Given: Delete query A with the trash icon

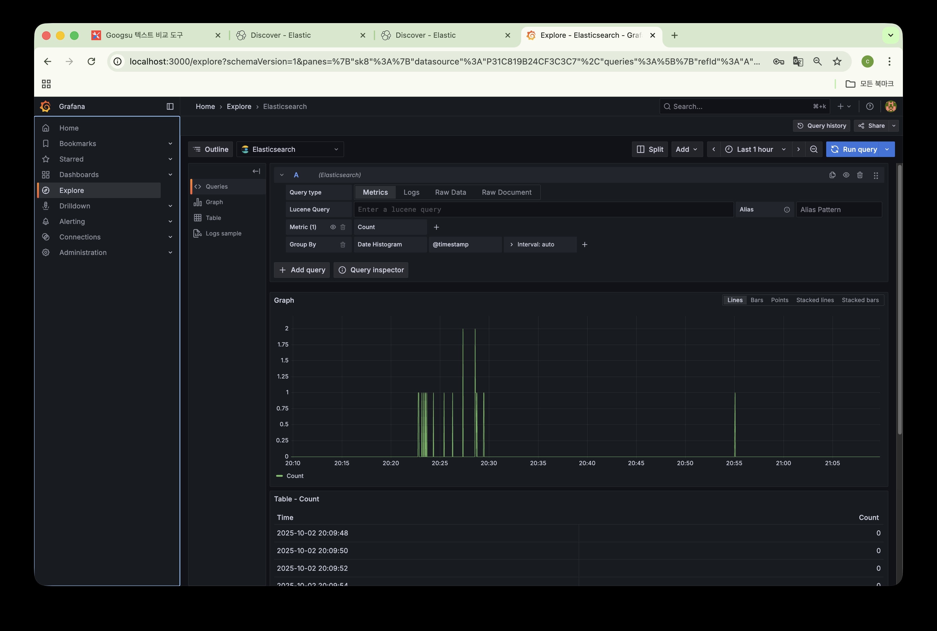Looking at the screenshot, I should tap(860, 175).
